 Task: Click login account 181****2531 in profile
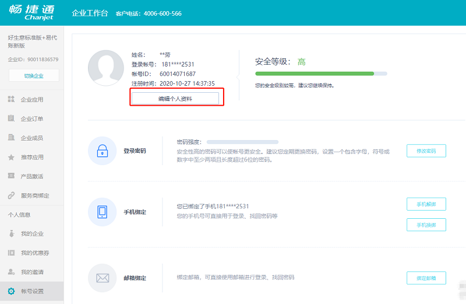pyautogui.click(x=178, y=64)
